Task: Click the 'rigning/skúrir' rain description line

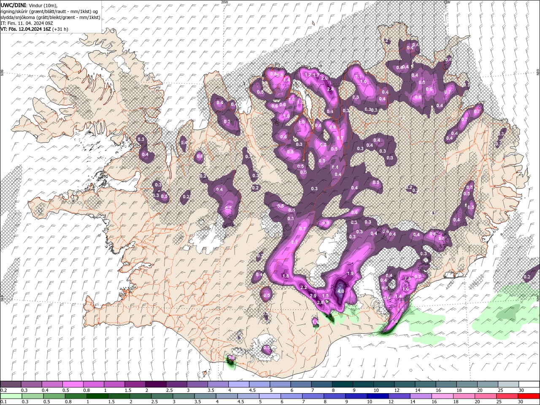Action: pyautogui.click(x=49, y=11)
